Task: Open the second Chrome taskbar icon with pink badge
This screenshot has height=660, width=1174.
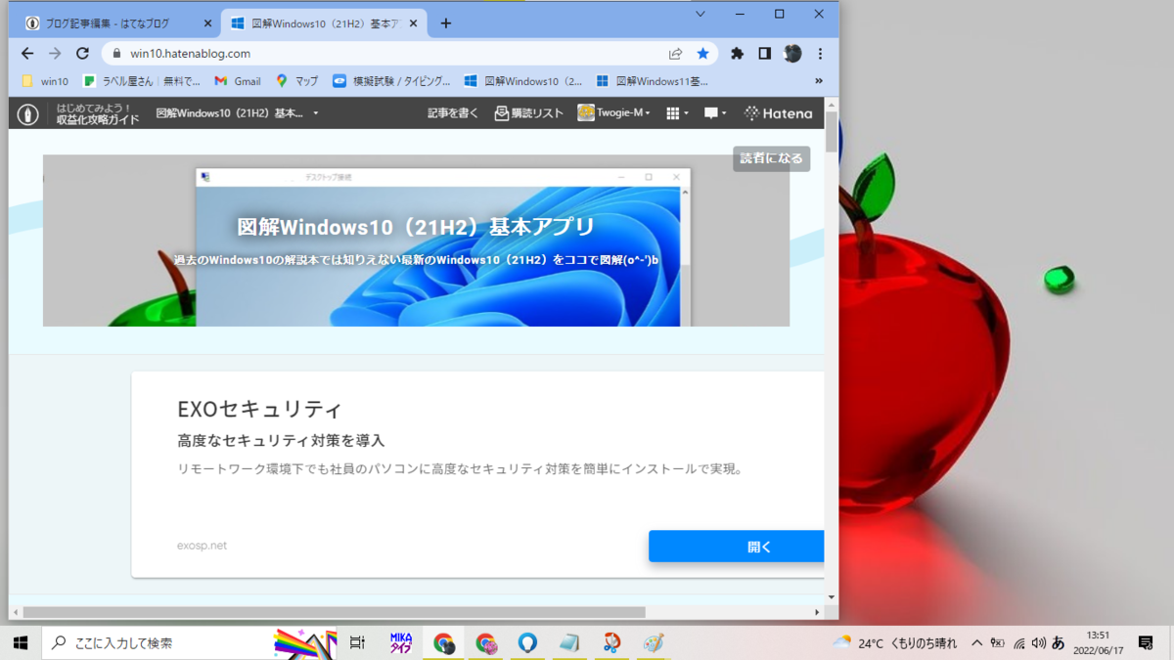Action: click(x=486, y=642)
